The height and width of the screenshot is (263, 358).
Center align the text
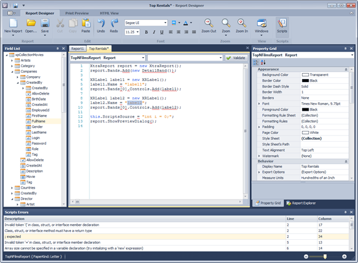178,32
